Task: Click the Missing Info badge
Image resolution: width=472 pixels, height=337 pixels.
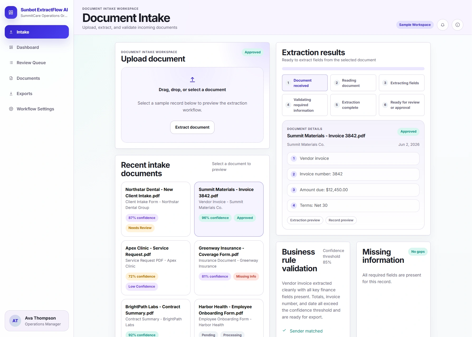Action: click(246, 277)
